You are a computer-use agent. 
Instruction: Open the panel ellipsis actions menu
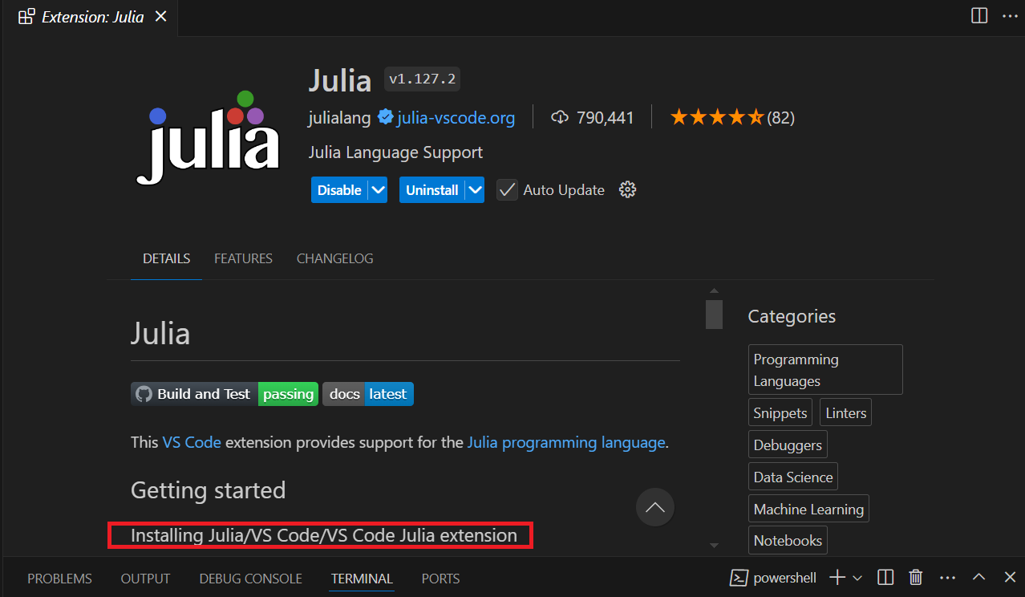(947, 578)
